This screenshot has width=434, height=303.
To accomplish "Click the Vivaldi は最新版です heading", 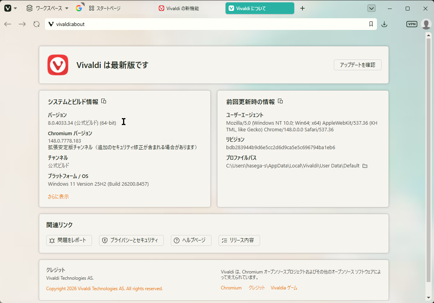I will 112,65.
